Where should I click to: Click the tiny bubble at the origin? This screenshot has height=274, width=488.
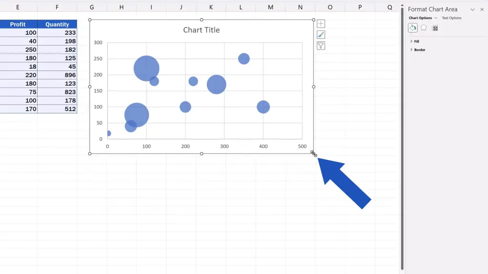point(109,133)
